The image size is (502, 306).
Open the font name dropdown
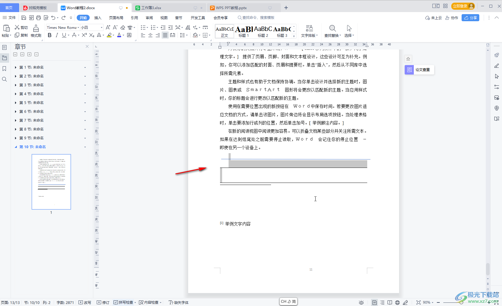(x=78, y=27)
